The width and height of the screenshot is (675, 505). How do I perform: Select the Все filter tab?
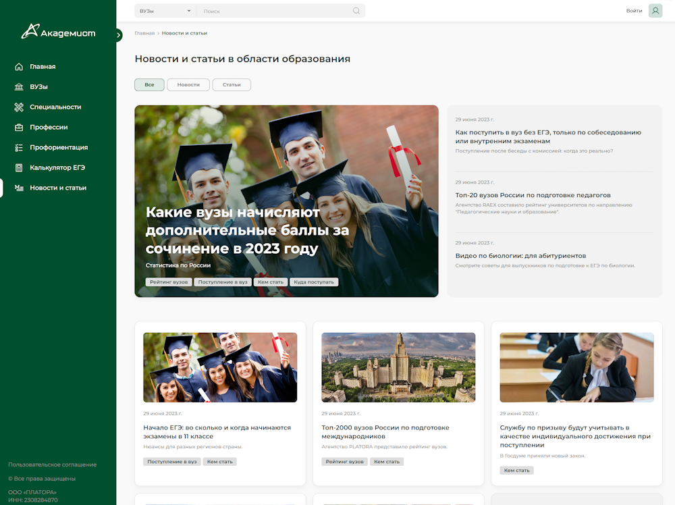click(149, 85)
